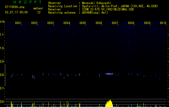
Task: Click the large yellow intensity peak near 0607
Action: coord(109,103)
